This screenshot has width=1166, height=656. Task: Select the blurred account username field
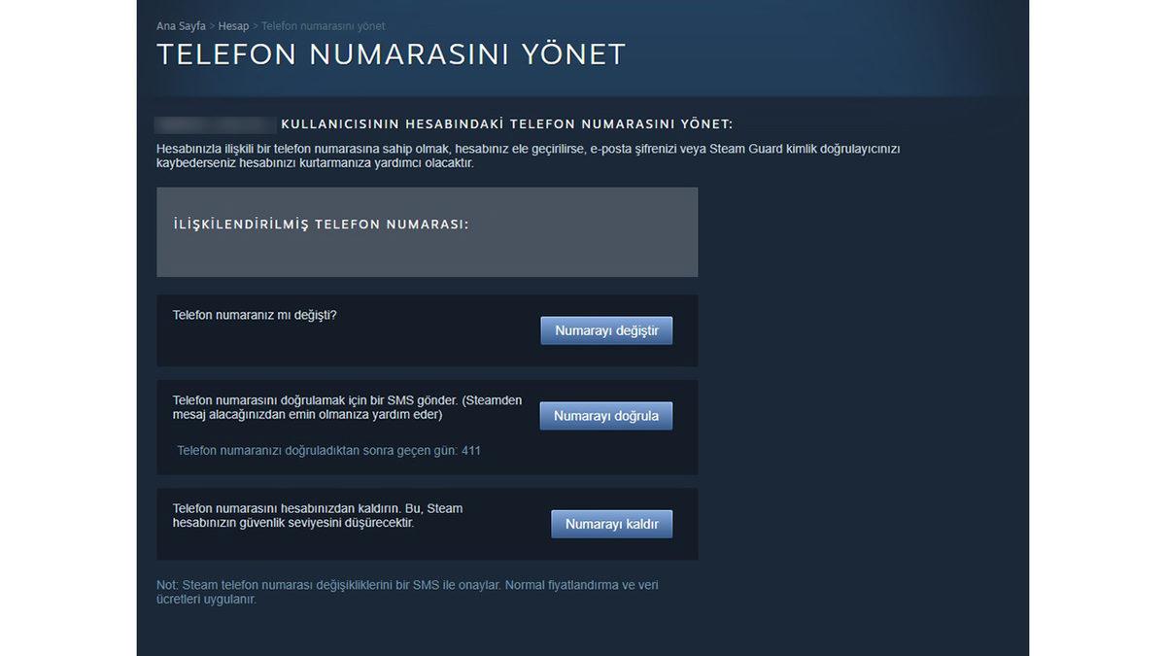(214, 124)
